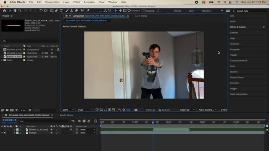Click the Graph Editor icon in timeline
The image size is (269, 151).
(95, 121)
